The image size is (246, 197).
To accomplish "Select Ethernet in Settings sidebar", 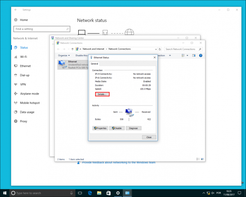I will 25,66.
